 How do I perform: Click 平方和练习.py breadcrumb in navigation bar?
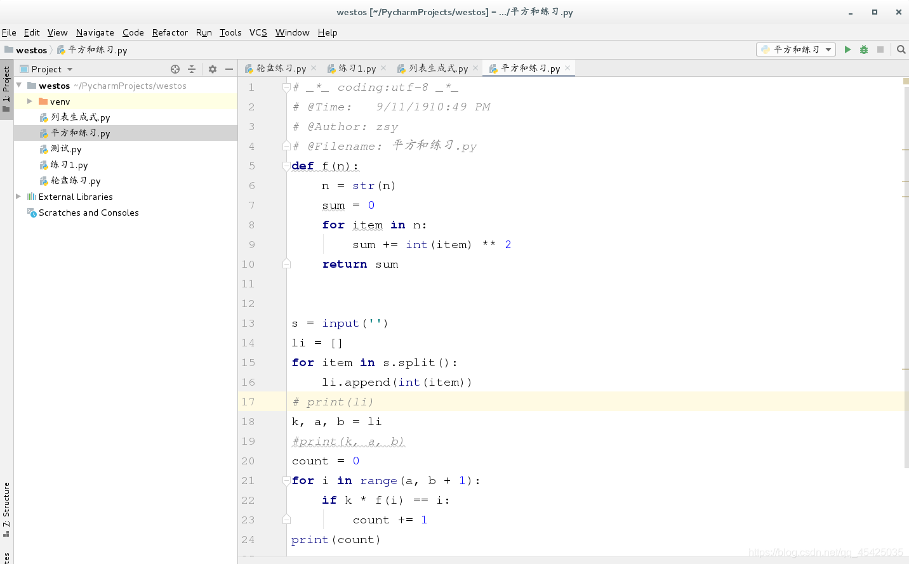coord(92,50)
